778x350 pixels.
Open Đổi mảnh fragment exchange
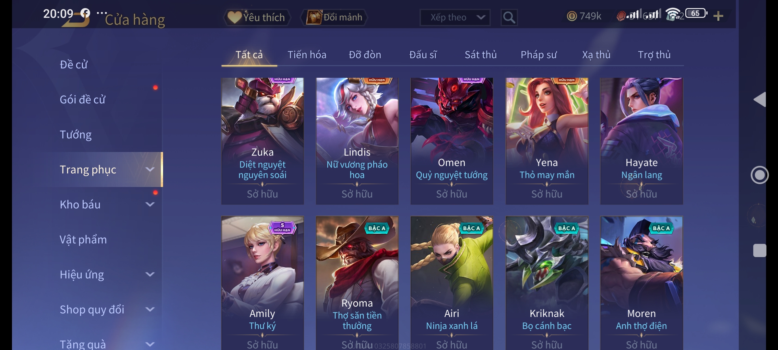[x=335, y=17]
